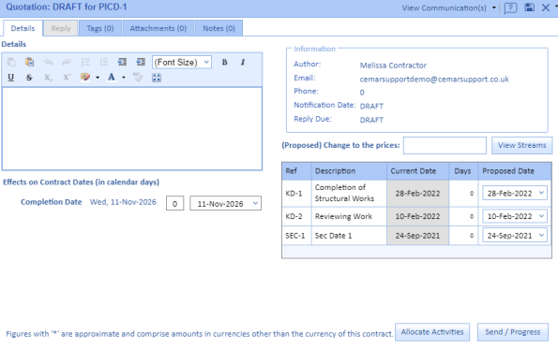Image resolution: width=558 pixels, height=349 pixels.
Task: Click the KD-1 Days value cell
Action: click(463, 194)
